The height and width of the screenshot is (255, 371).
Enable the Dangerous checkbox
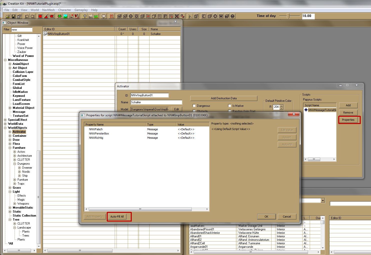pyautogui.click(x=194, y=106)
